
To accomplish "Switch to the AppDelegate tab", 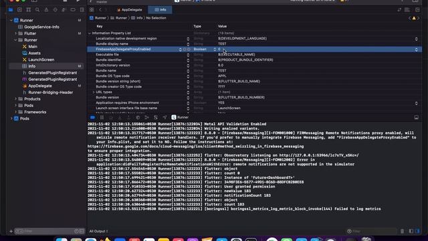I will (x=130, y=10).
